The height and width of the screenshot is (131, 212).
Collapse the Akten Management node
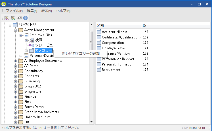click(x=15, y=30)
